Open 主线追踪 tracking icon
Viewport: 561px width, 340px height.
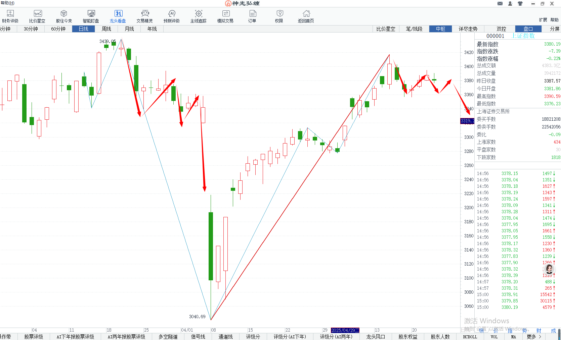tap(198, 16)
